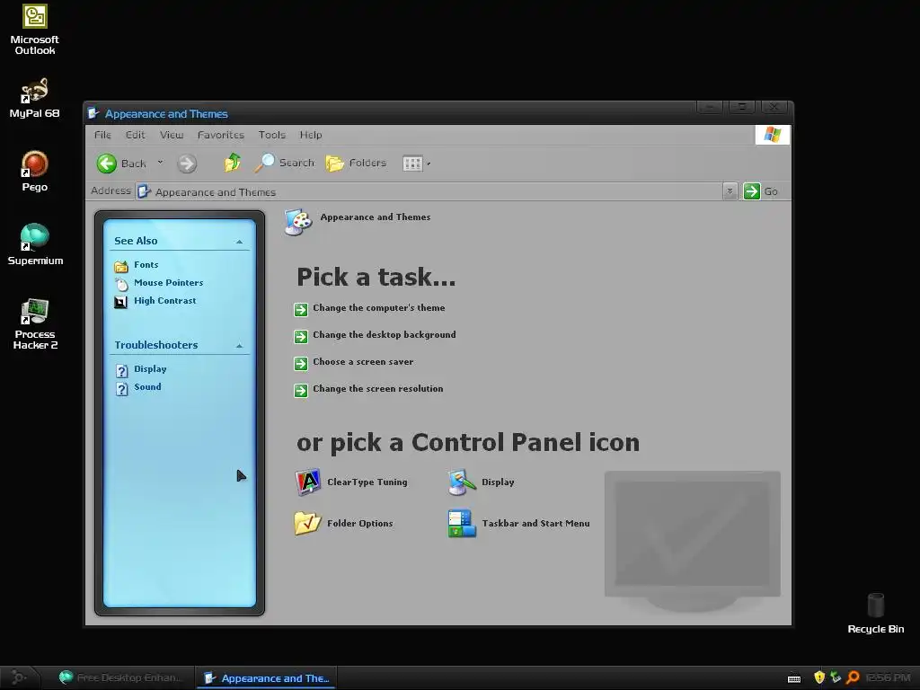Select the MyPal 68 desktop shortcut
920x690 pixels.
(35, 98)
